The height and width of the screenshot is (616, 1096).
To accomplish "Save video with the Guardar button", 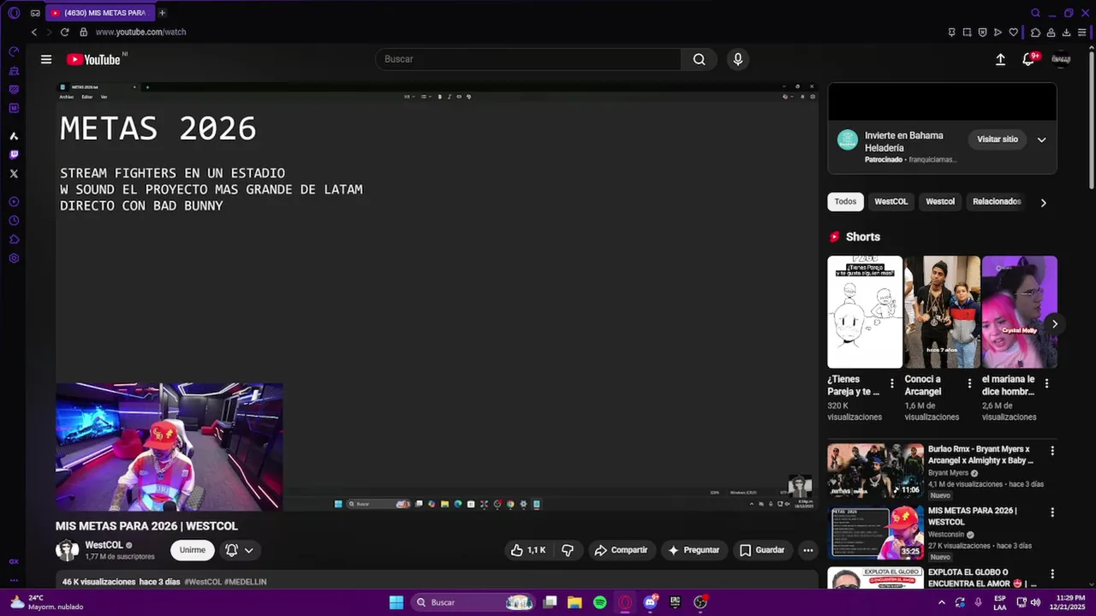I will coord(762,550).
